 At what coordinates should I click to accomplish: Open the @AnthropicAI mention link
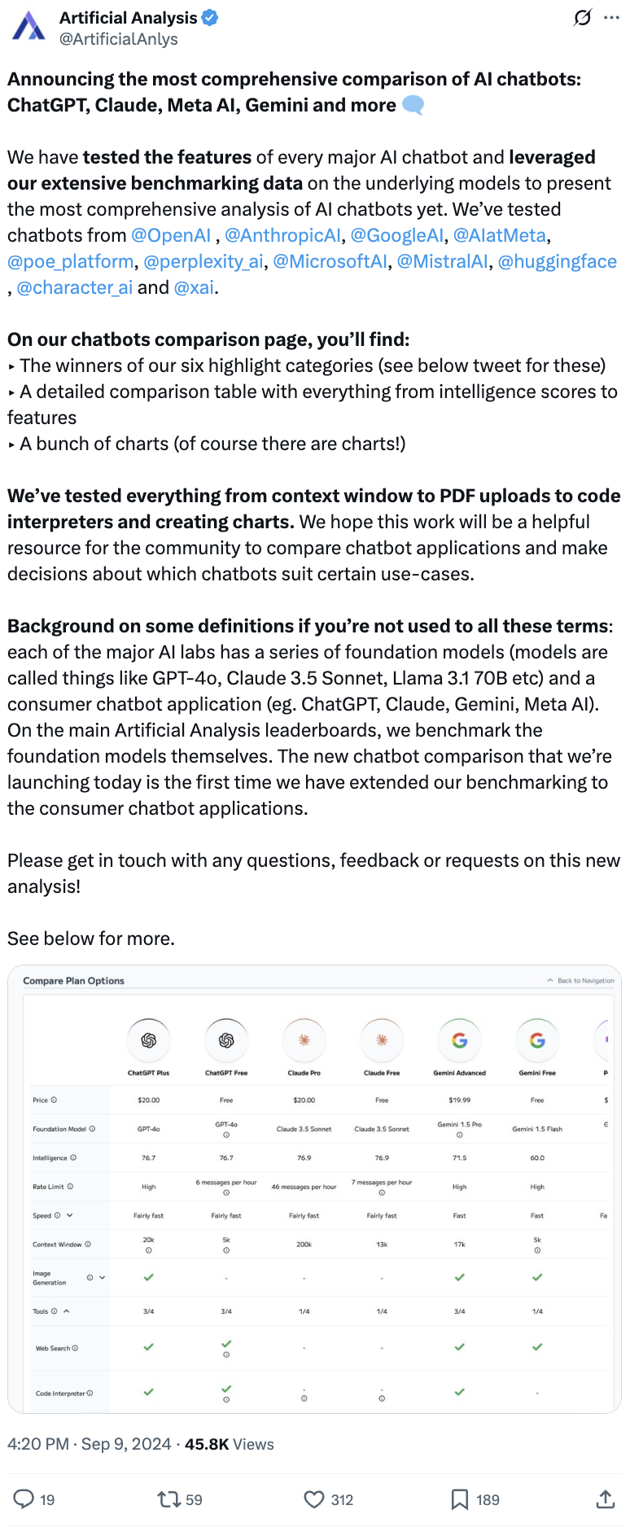click(282, 235)
